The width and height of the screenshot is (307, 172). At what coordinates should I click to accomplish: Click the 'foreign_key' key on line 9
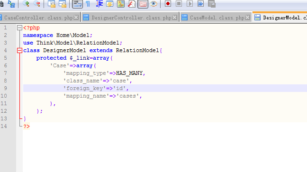(85, 88)
